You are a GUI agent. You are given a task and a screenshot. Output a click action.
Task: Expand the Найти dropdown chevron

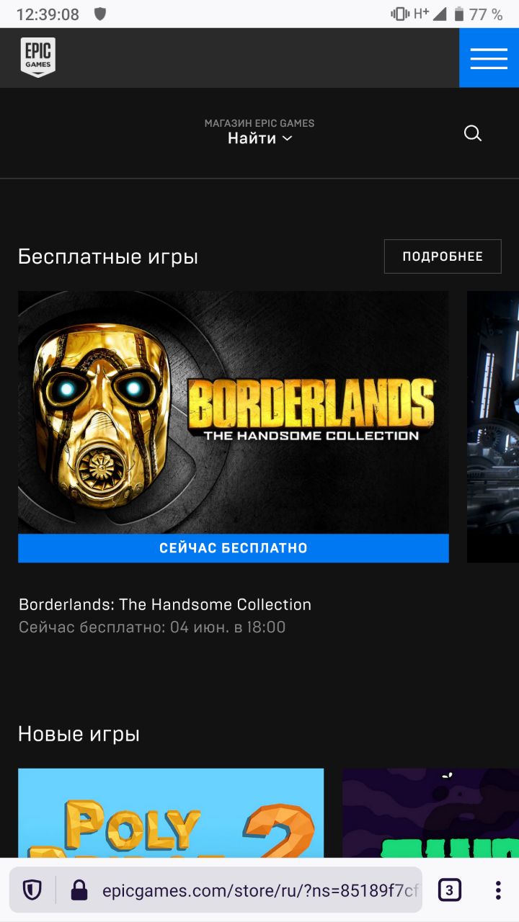(287, 138)
